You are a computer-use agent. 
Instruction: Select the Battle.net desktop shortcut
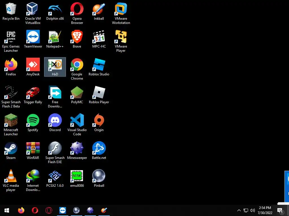click(99, 151)
